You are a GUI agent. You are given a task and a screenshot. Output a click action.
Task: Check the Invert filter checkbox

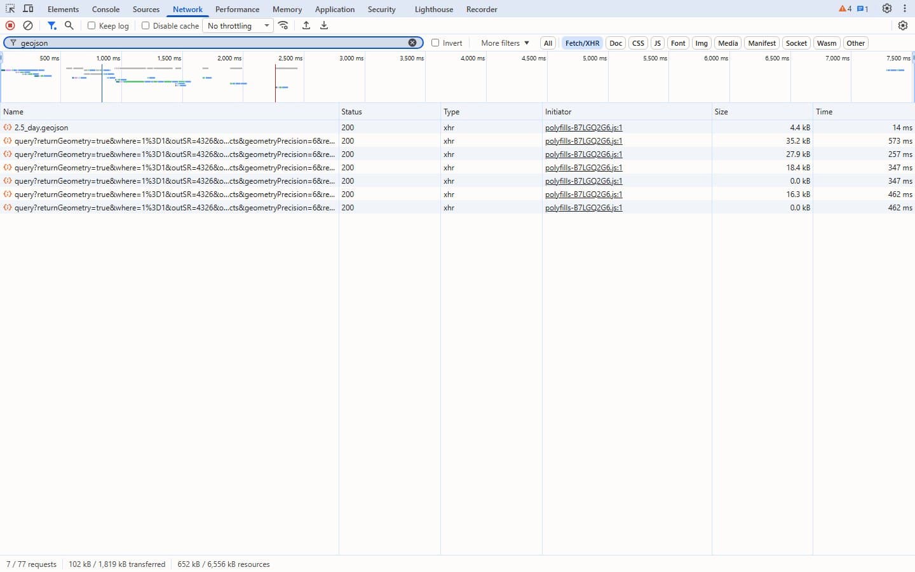click(x=435, y=43)
